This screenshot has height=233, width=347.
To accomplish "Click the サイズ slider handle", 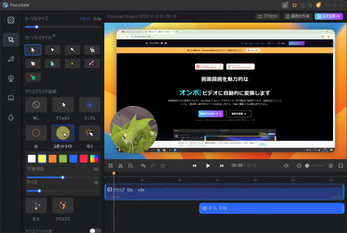I will [x=40, y=190].
